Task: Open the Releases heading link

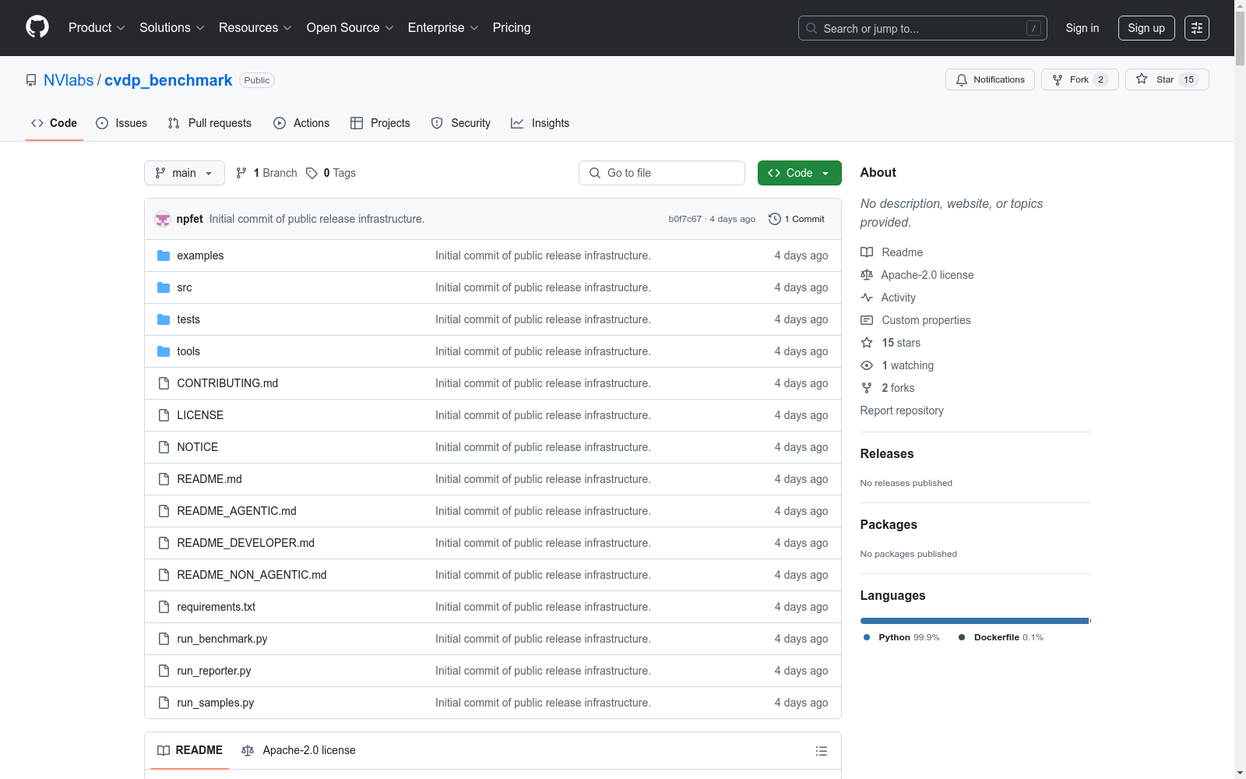Action: pyautogui.click(x=887, y=453)
